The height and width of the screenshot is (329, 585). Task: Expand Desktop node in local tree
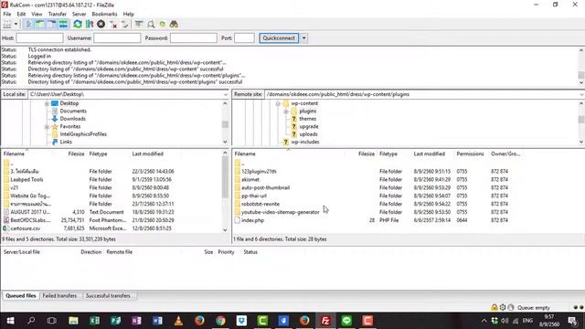(47, 103)
